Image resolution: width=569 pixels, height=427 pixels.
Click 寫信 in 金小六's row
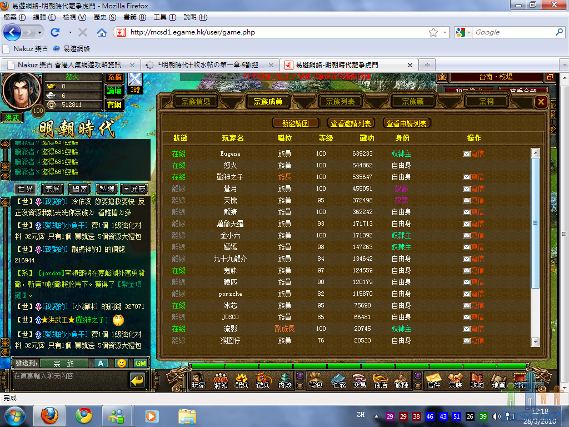point(473,235)
